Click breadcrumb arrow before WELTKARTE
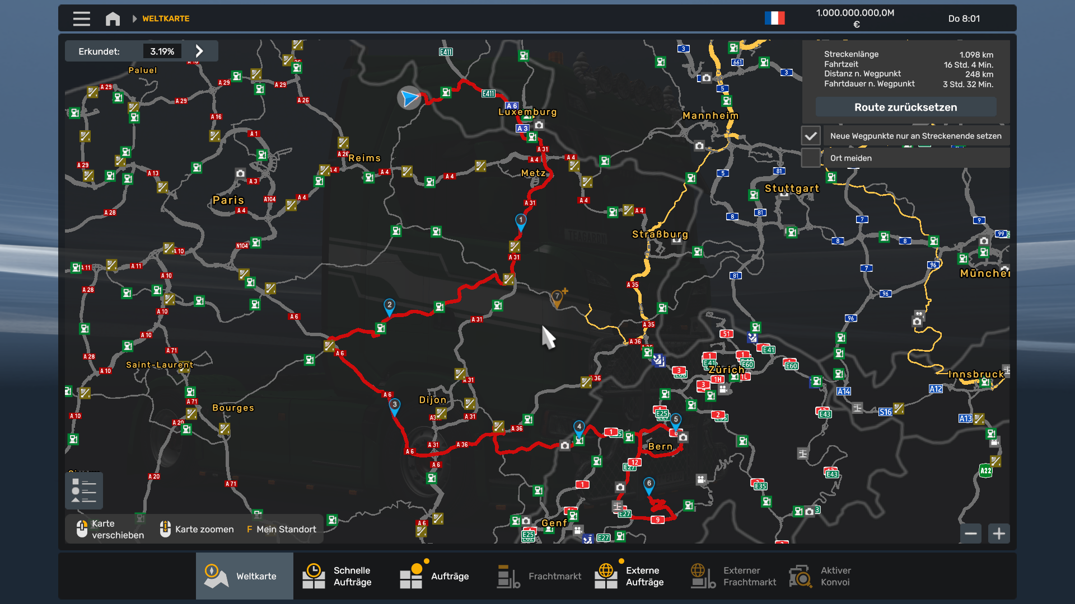Viewport: 1075px width, 604px height. pyautogui.click(x=134, y=18)
